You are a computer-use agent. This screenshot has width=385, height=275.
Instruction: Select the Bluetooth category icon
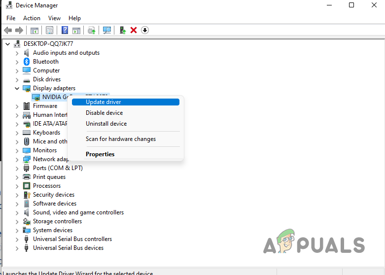(27, 62)
